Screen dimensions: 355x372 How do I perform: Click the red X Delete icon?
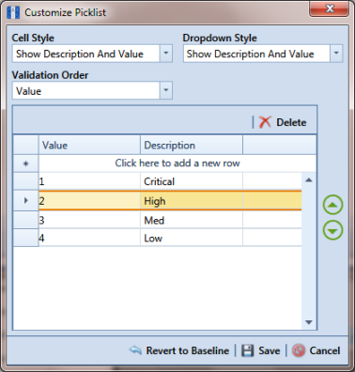click(265, 122)
